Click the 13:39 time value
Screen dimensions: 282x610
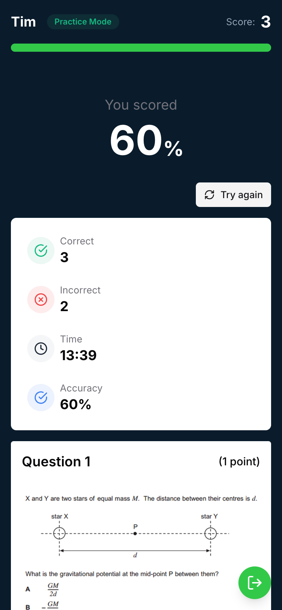coord(78,355)
